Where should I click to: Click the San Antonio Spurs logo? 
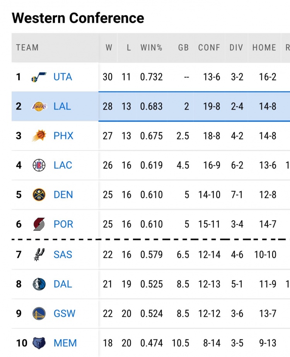(x=39, y=254)
